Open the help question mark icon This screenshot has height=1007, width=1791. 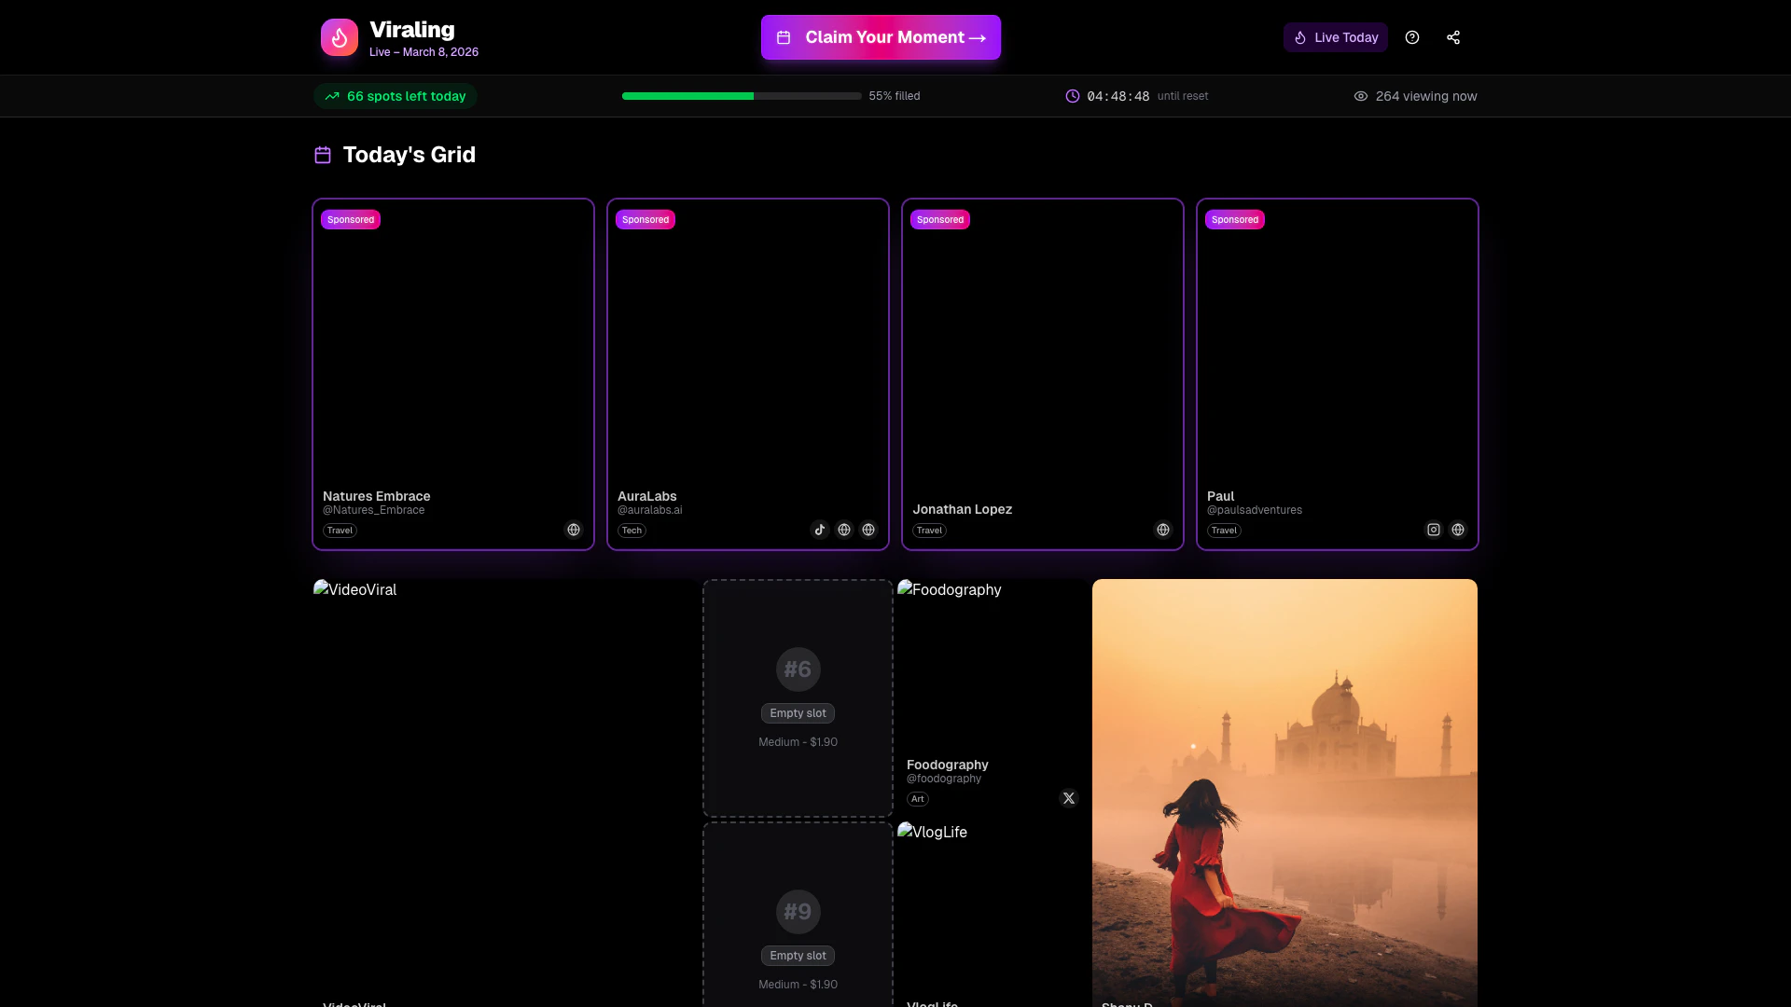[1412, 37]
